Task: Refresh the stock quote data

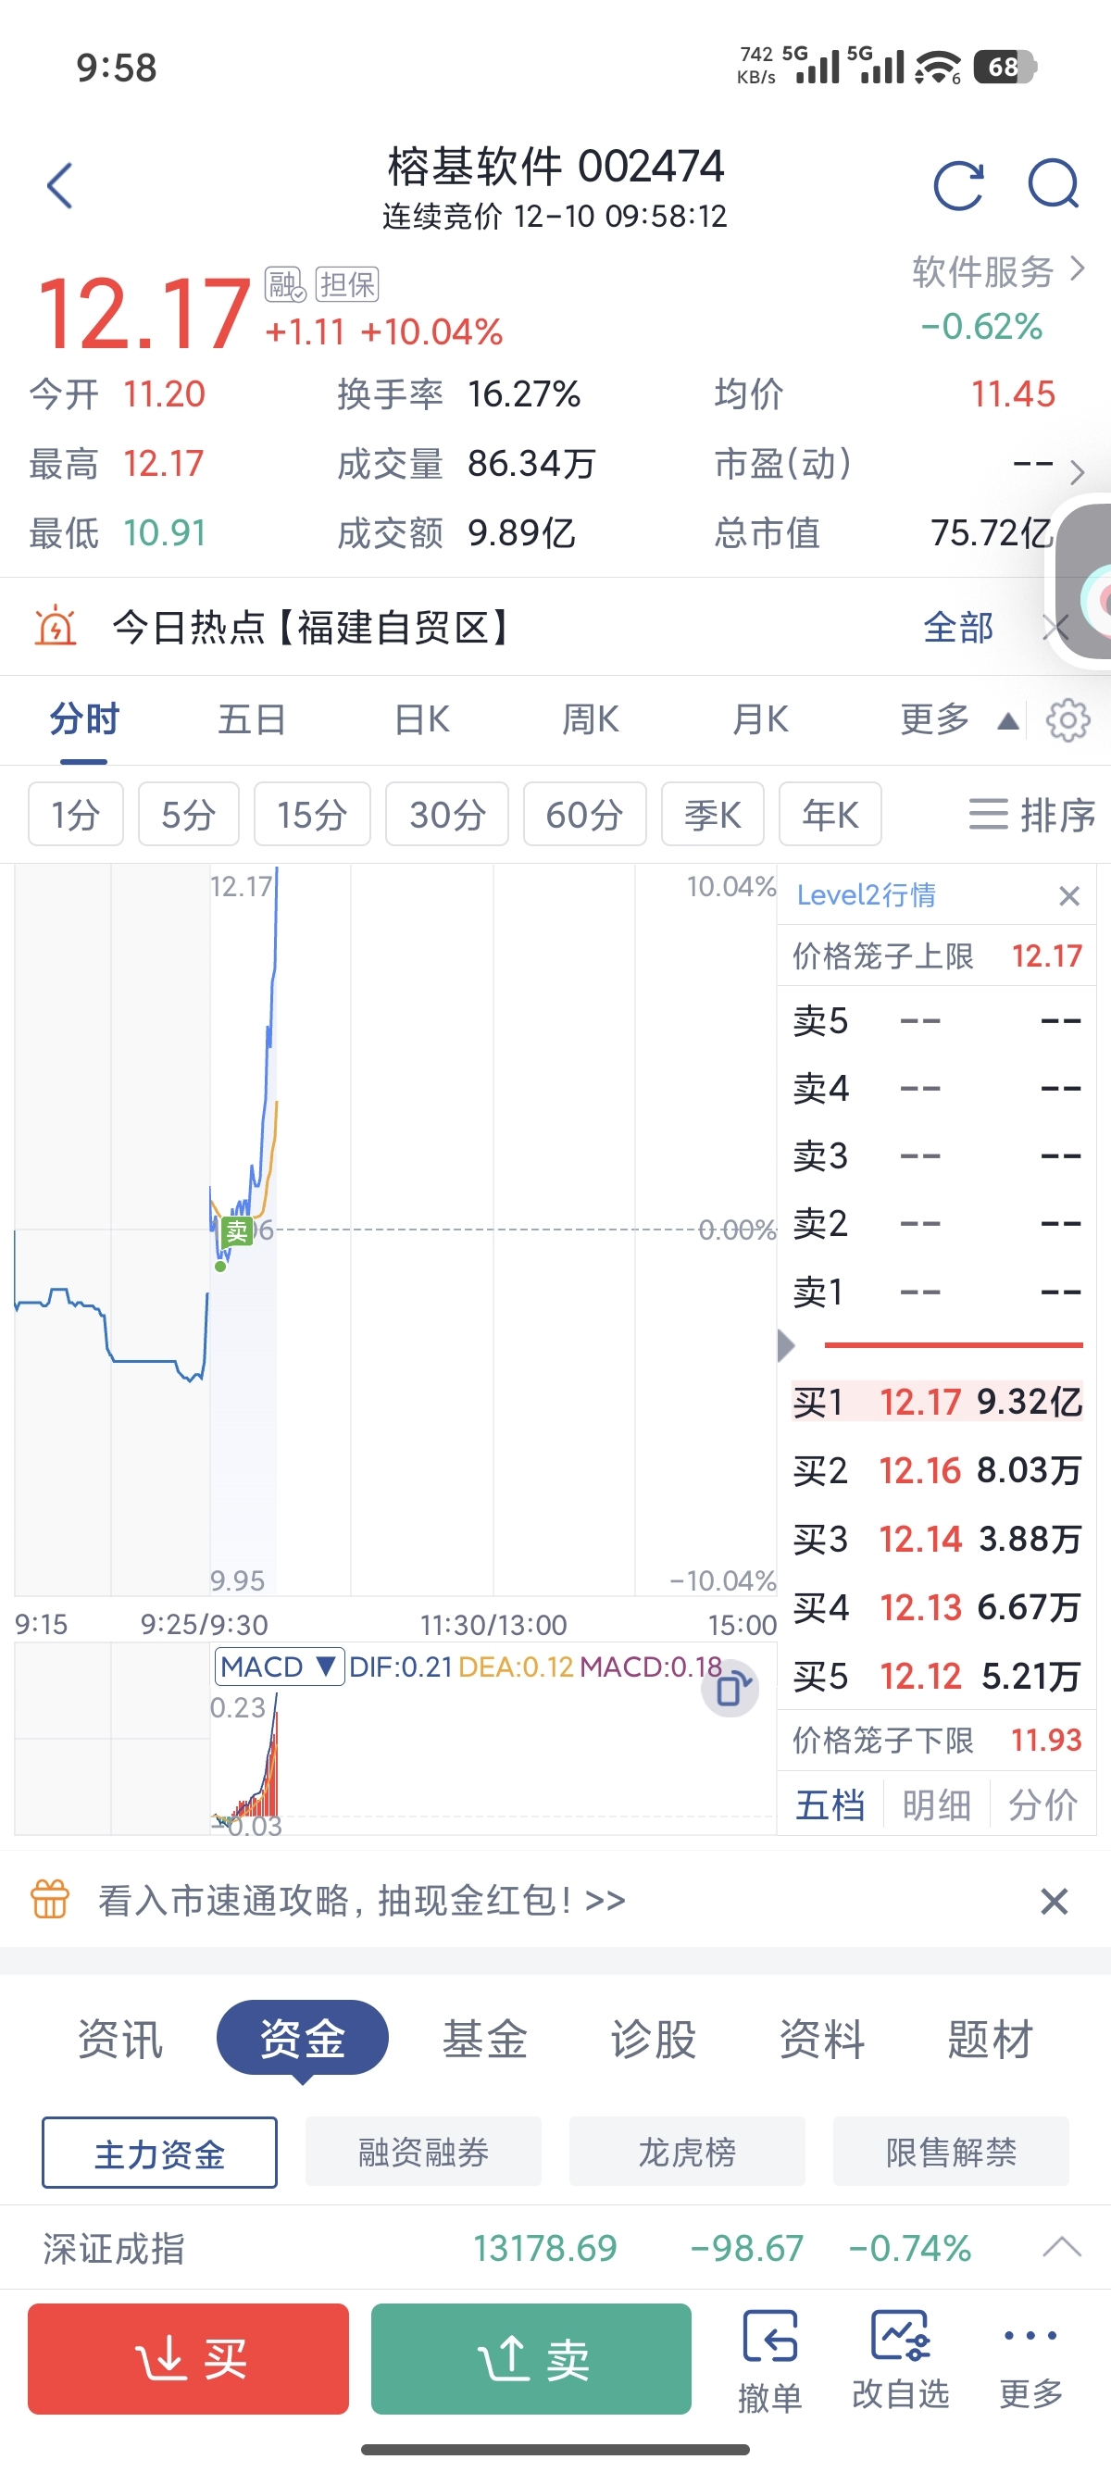Action: (x=957, y=185)
